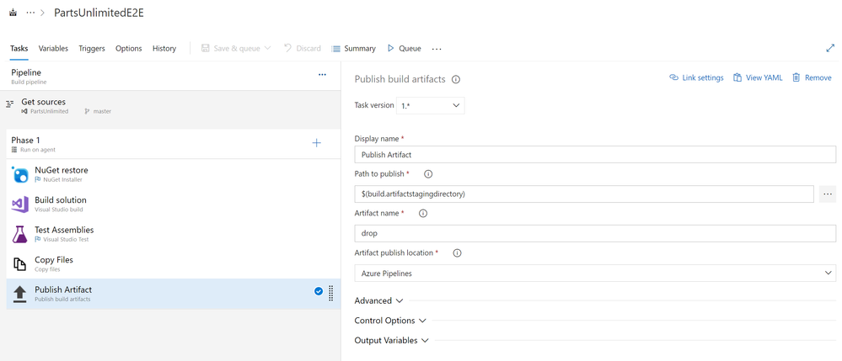
Task: Click the NuGet restore task icon
Action: [20, 174]
